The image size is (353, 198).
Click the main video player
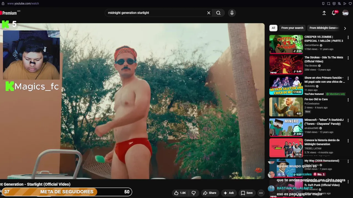132,101
